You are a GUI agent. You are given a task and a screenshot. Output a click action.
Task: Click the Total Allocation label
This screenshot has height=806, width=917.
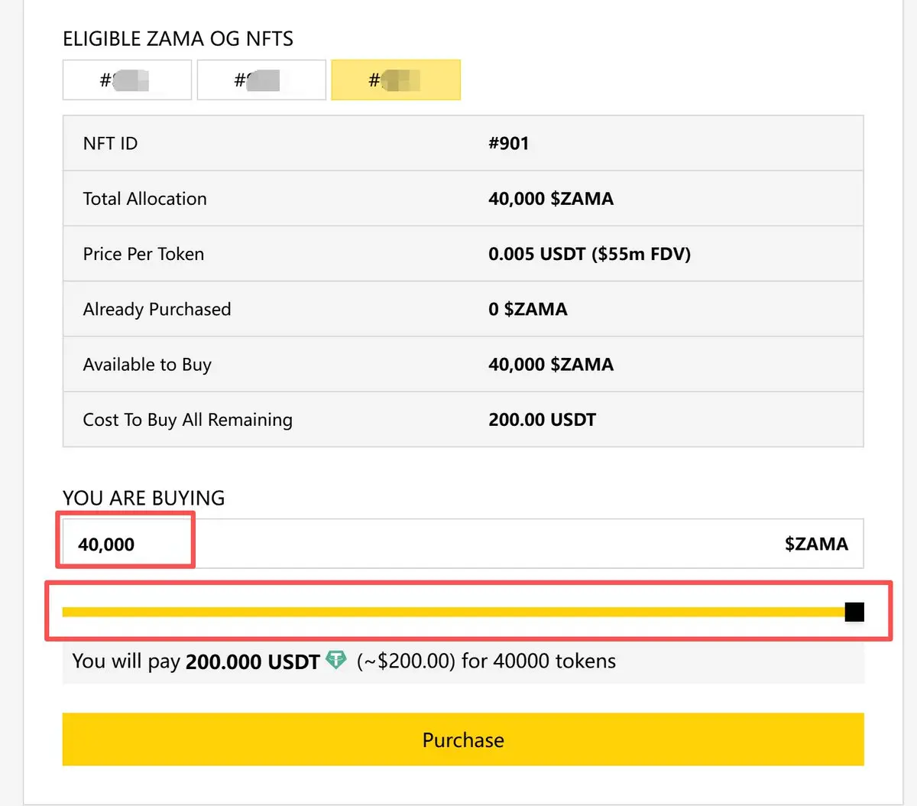point(144,199)
